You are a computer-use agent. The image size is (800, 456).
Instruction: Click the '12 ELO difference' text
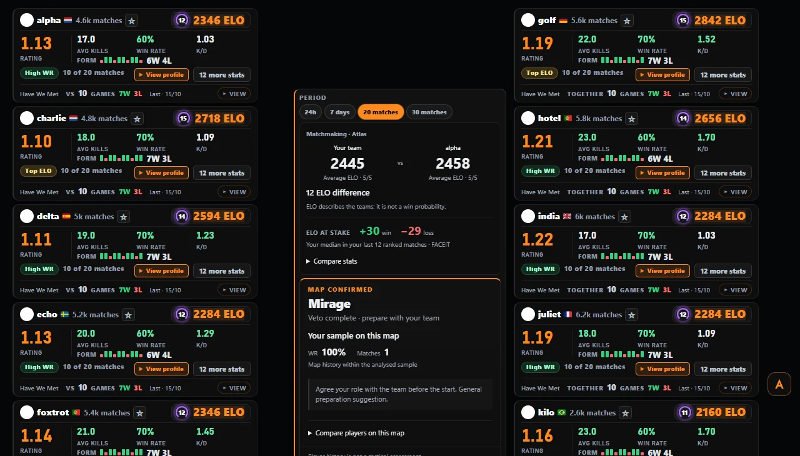338,193
